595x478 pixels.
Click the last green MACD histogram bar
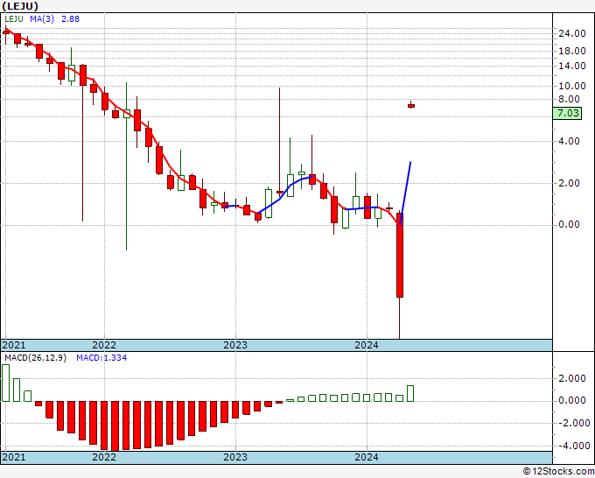click(x=410, y=393)
